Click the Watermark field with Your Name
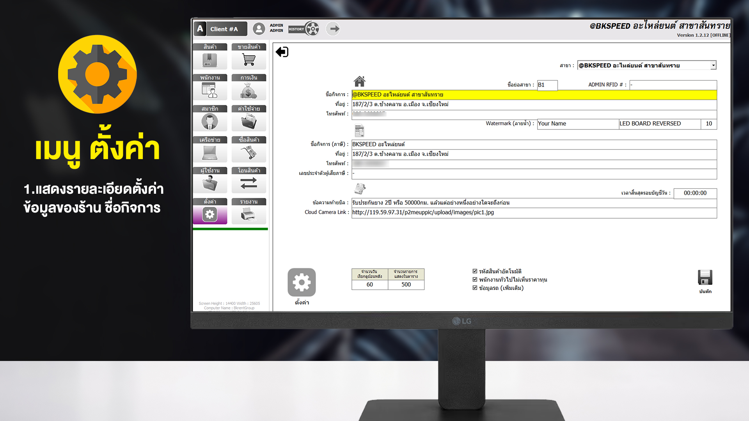The height and width of the screenshot is (421, 749). click(x=578, y=124)
